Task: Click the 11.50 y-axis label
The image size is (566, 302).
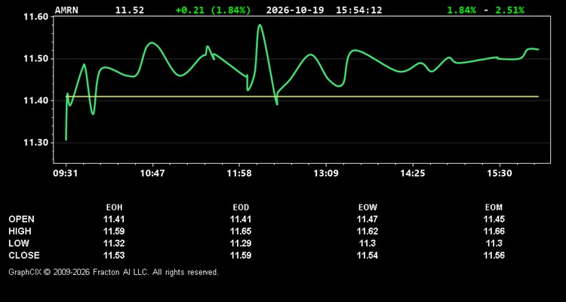Action: point(35,59)
